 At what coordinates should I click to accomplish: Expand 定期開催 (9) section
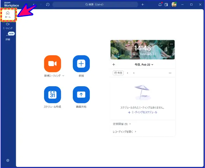click(122, 124)
